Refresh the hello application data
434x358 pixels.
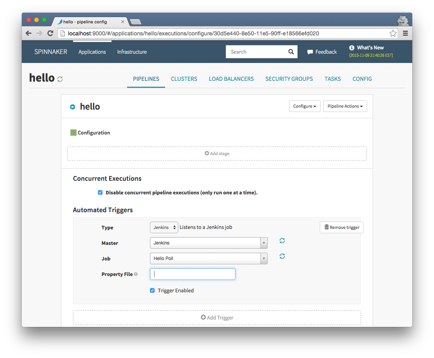point(59,79)
